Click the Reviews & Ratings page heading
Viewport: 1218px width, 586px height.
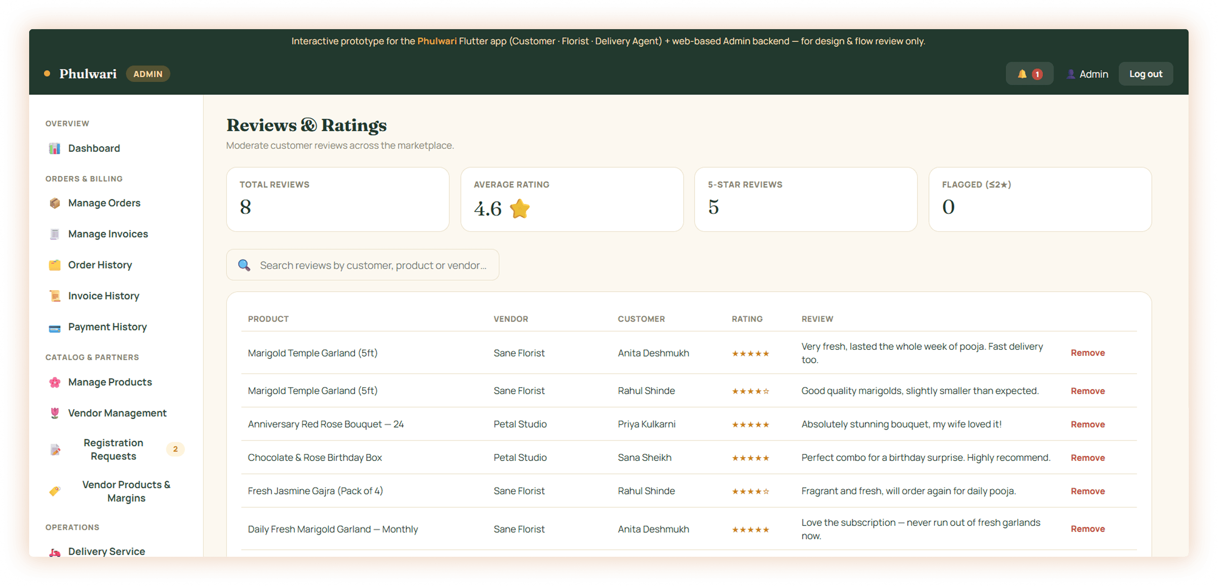(x=307, y=125)
